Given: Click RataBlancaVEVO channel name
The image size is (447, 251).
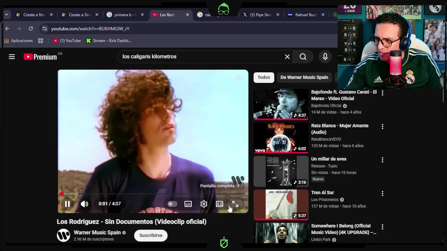Looking at the screenshot, I should 326,139.
